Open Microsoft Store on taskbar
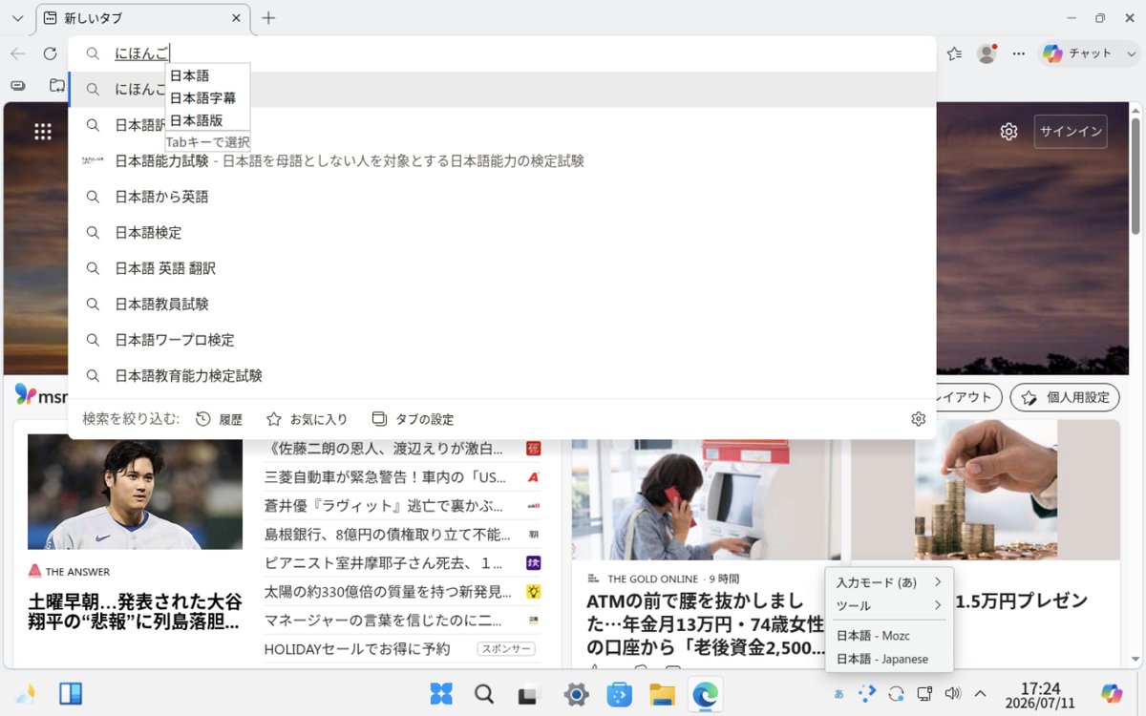Image resolution: width=1146 pixels, height=716 pixels. (620, 694)
